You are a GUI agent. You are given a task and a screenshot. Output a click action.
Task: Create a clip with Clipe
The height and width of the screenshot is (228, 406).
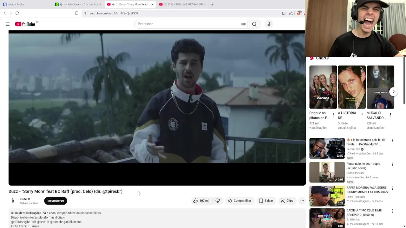[287, 201]
